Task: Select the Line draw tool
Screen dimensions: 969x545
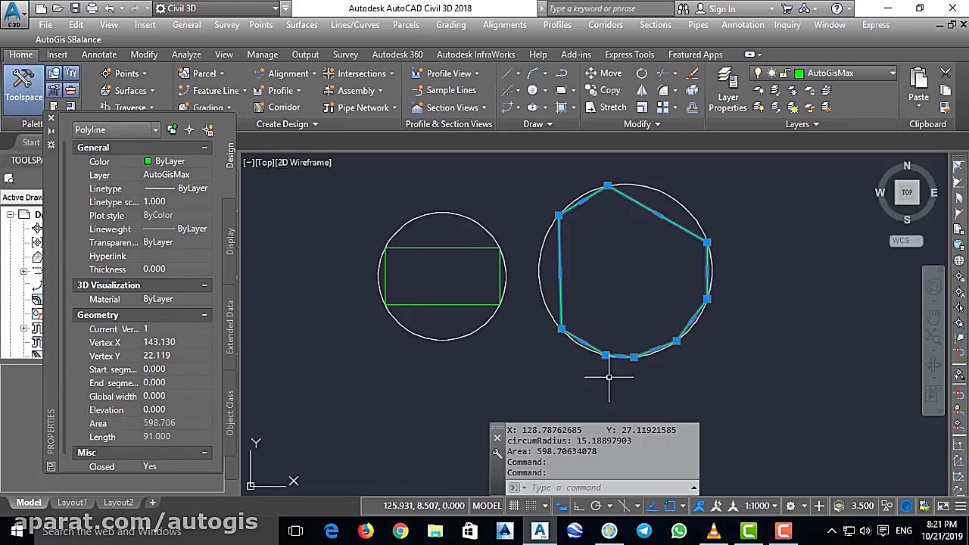Action: (x=507, y=73)
